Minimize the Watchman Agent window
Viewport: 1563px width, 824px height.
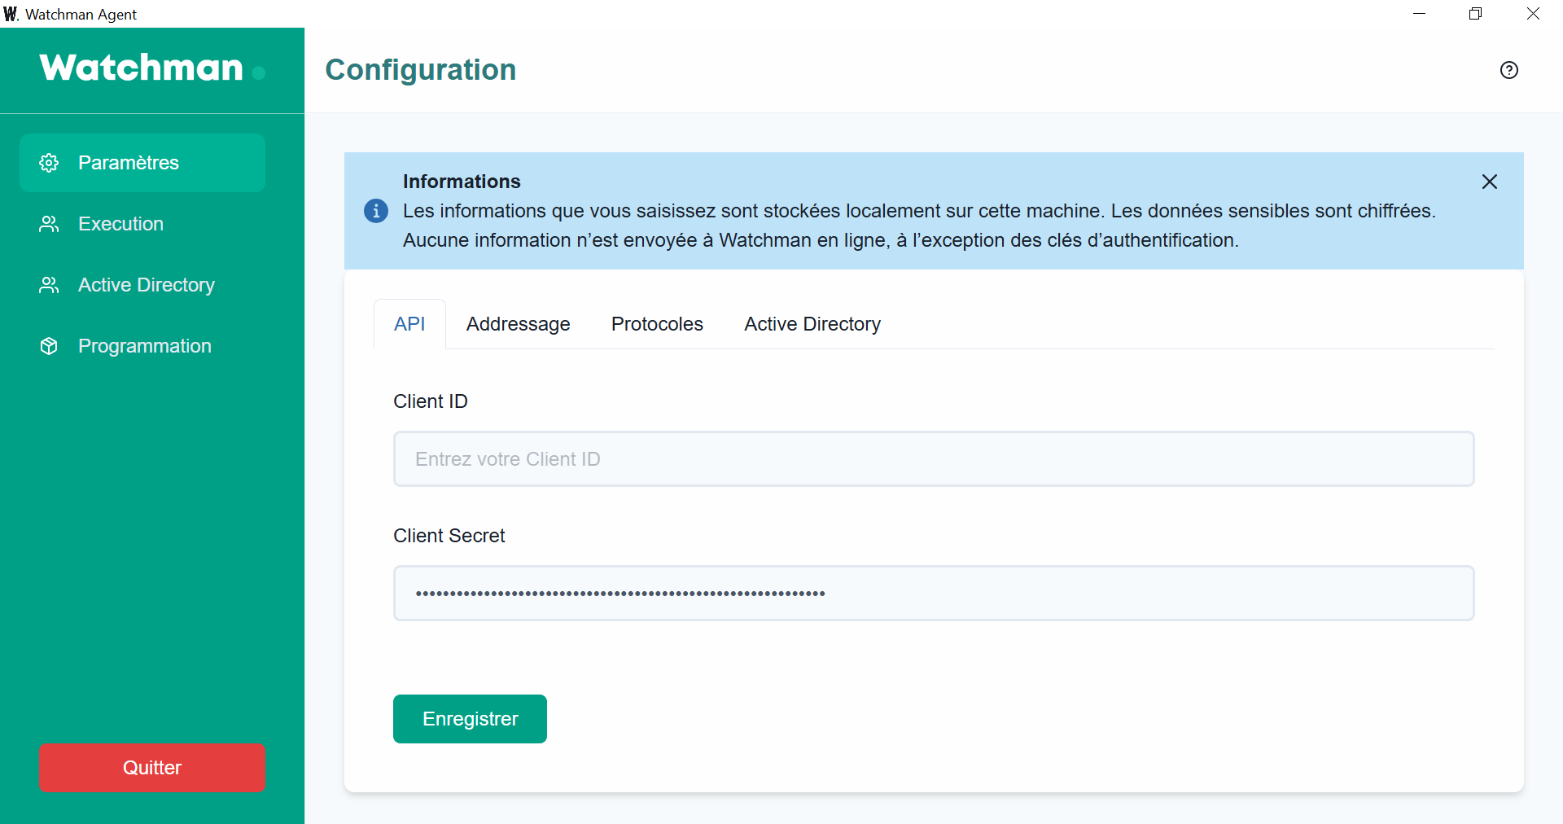pyautogui.click(x=1419, y=14)
